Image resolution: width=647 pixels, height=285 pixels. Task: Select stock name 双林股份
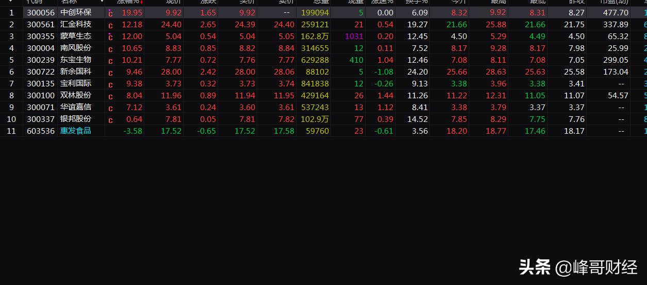(76, 95)
